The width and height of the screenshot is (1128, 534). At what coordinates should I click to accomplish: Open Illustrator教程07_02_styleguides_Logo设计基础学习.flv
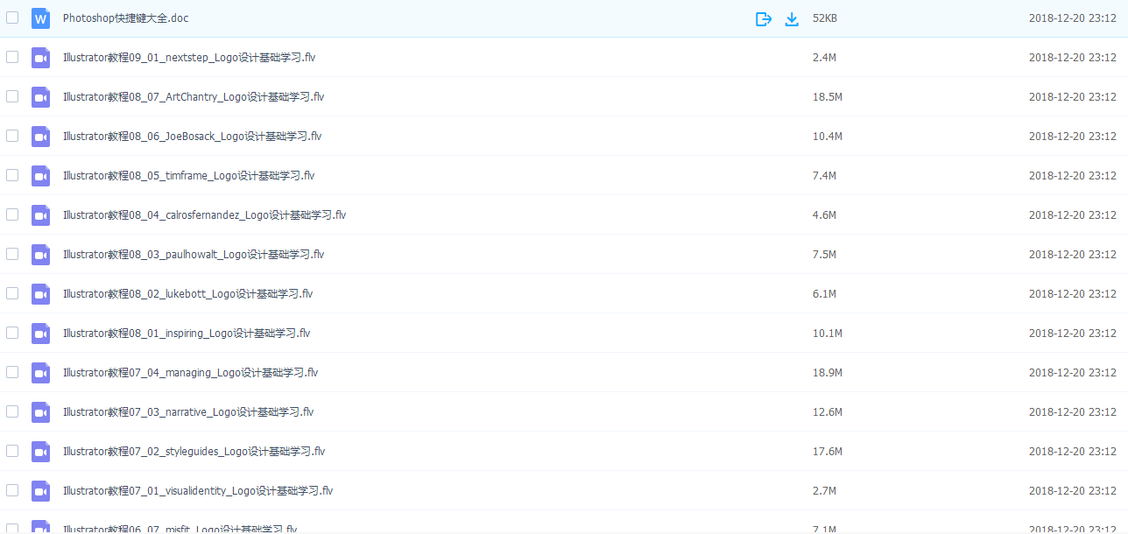tap(194, 452)
